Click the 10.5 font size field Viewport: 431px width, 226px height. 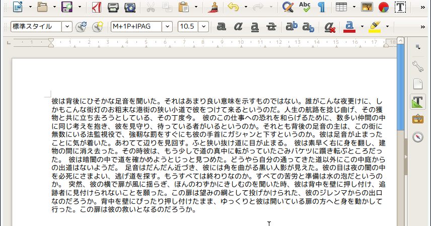click(x=188, y=27)
